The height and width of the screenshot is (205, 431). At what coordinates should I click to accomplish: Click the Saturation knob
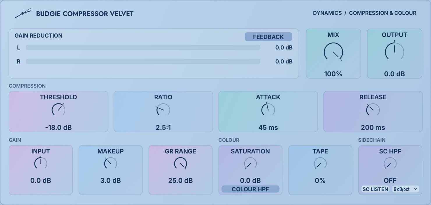pos(250,164)
